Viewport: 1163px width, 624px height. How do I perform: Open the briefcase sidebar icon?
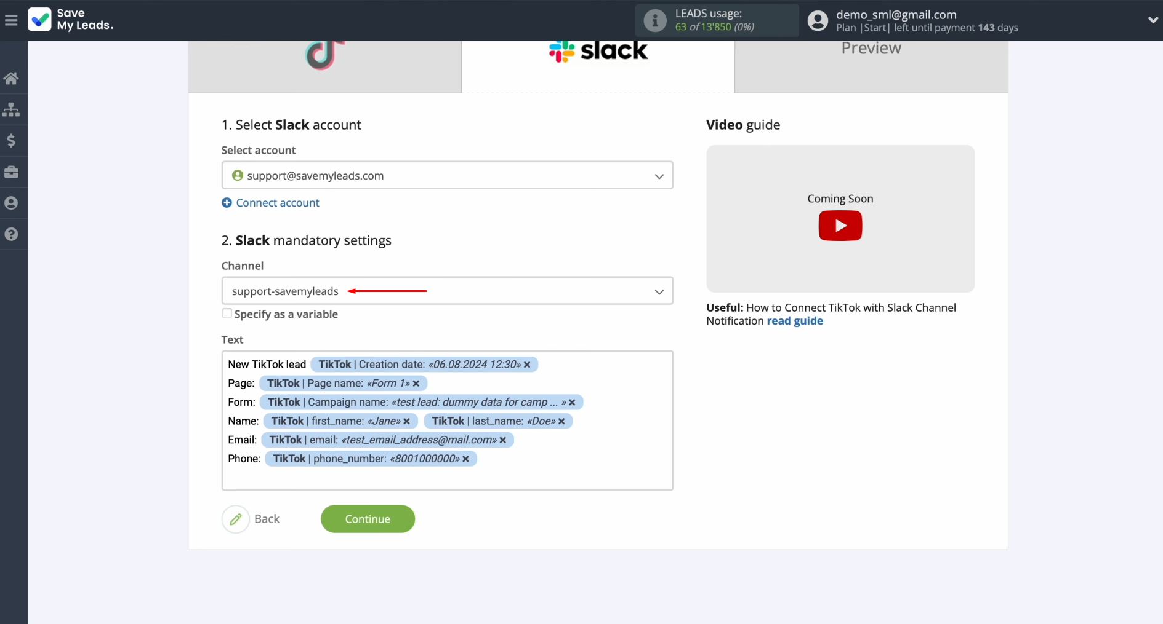tap(11, 172)
